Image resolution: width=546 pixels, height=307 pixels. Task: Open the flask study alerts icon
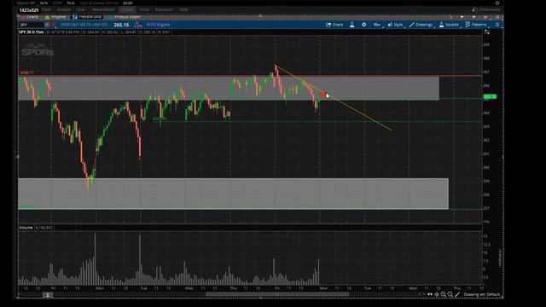click(x=352, y=25)
